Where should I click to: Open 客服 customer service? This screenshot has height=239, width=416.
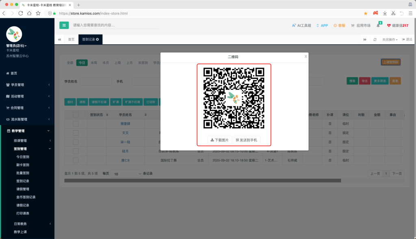point(339,26)
